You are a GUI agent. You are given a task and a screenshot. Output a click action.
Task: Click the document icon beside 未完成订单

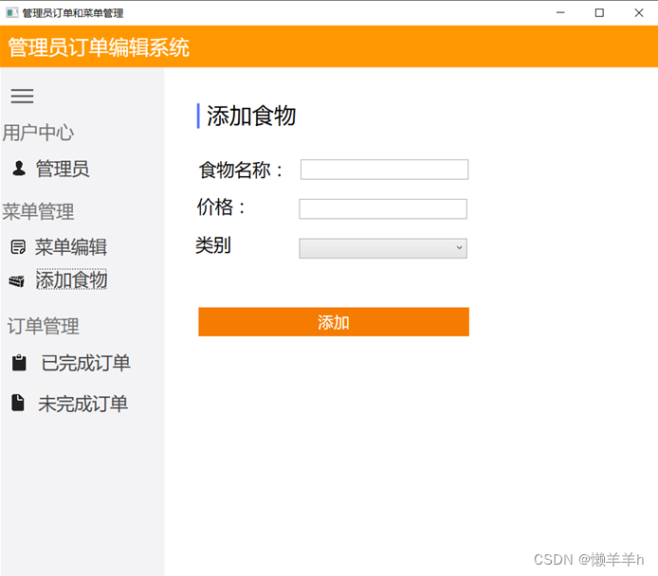[18, 403]
